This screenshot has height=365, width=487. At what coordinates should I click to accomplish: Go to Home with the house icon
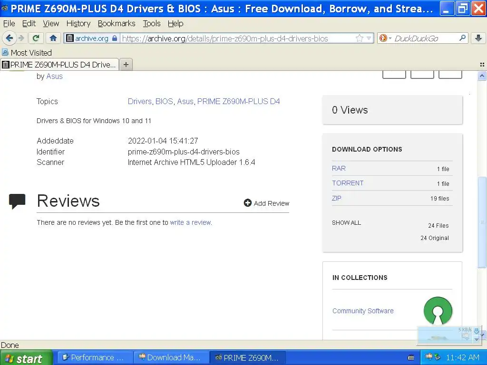(x=53, y=38)
